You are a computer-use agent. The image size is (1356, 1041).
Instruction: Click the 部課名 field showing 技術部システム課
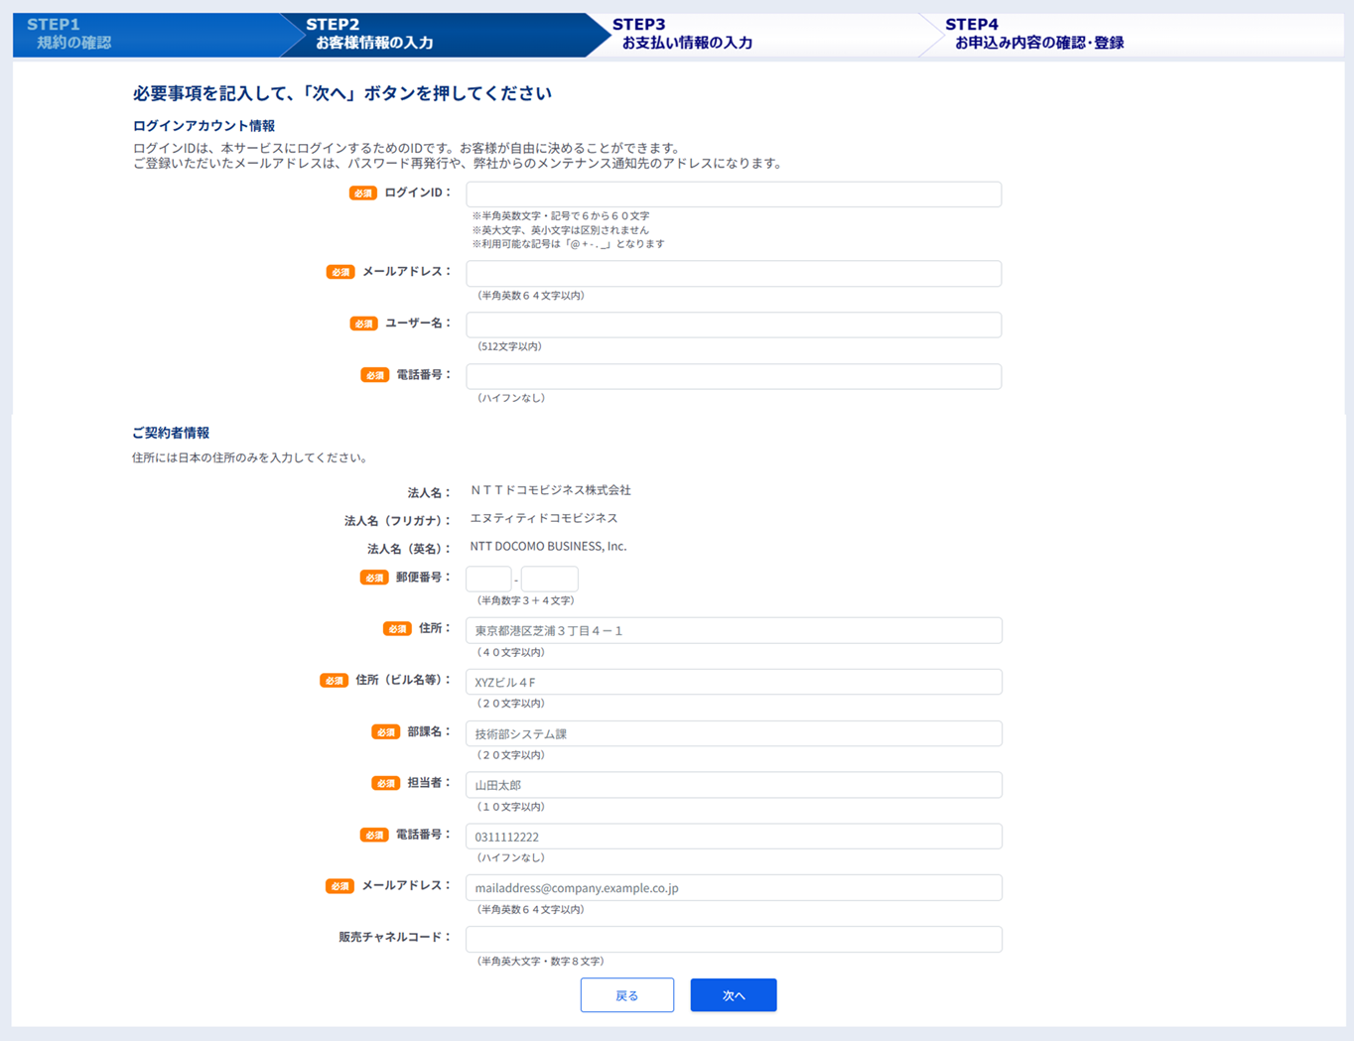733,732
